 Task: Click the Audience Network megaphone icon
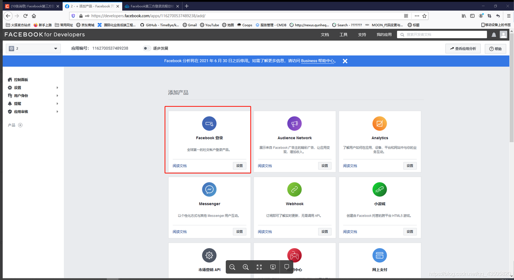295,123
